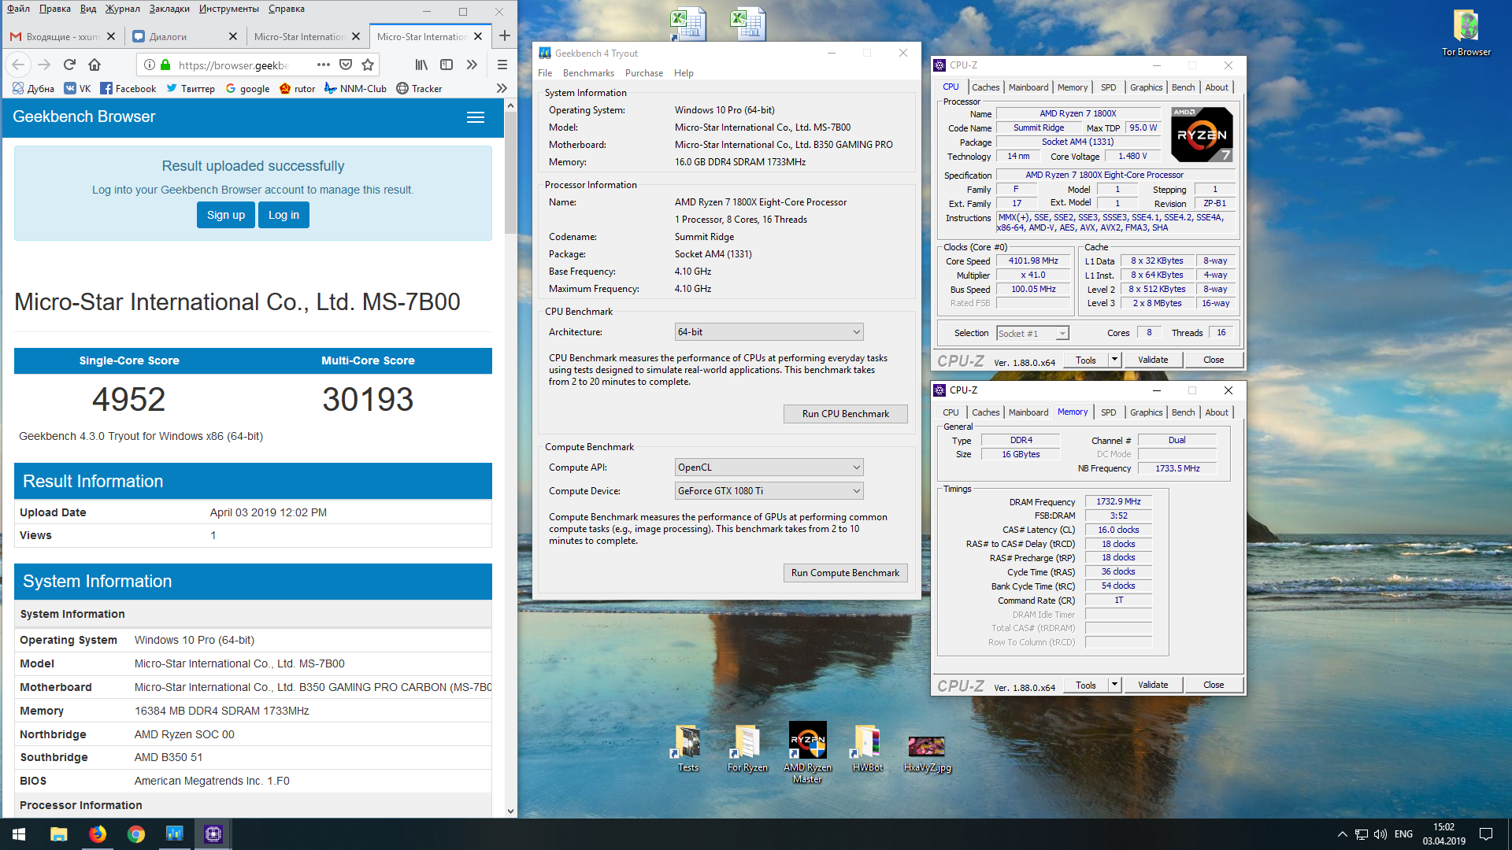Screen dimensions: 1512x850
Task: Click Log in button
Action: pos(283,215)
